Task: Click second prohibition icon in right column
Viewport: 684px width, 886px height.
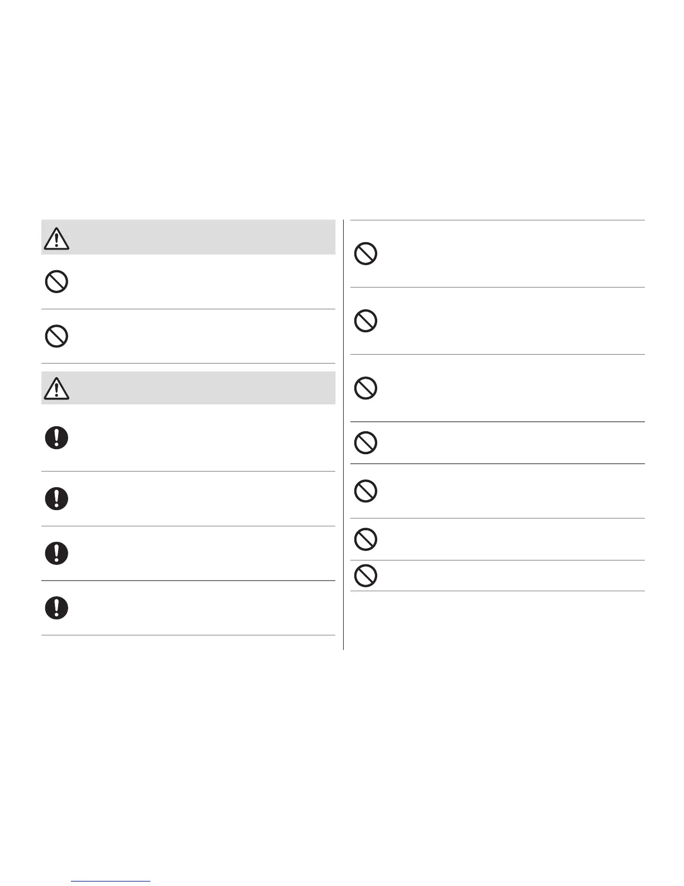Action: [x=365, y=321]
